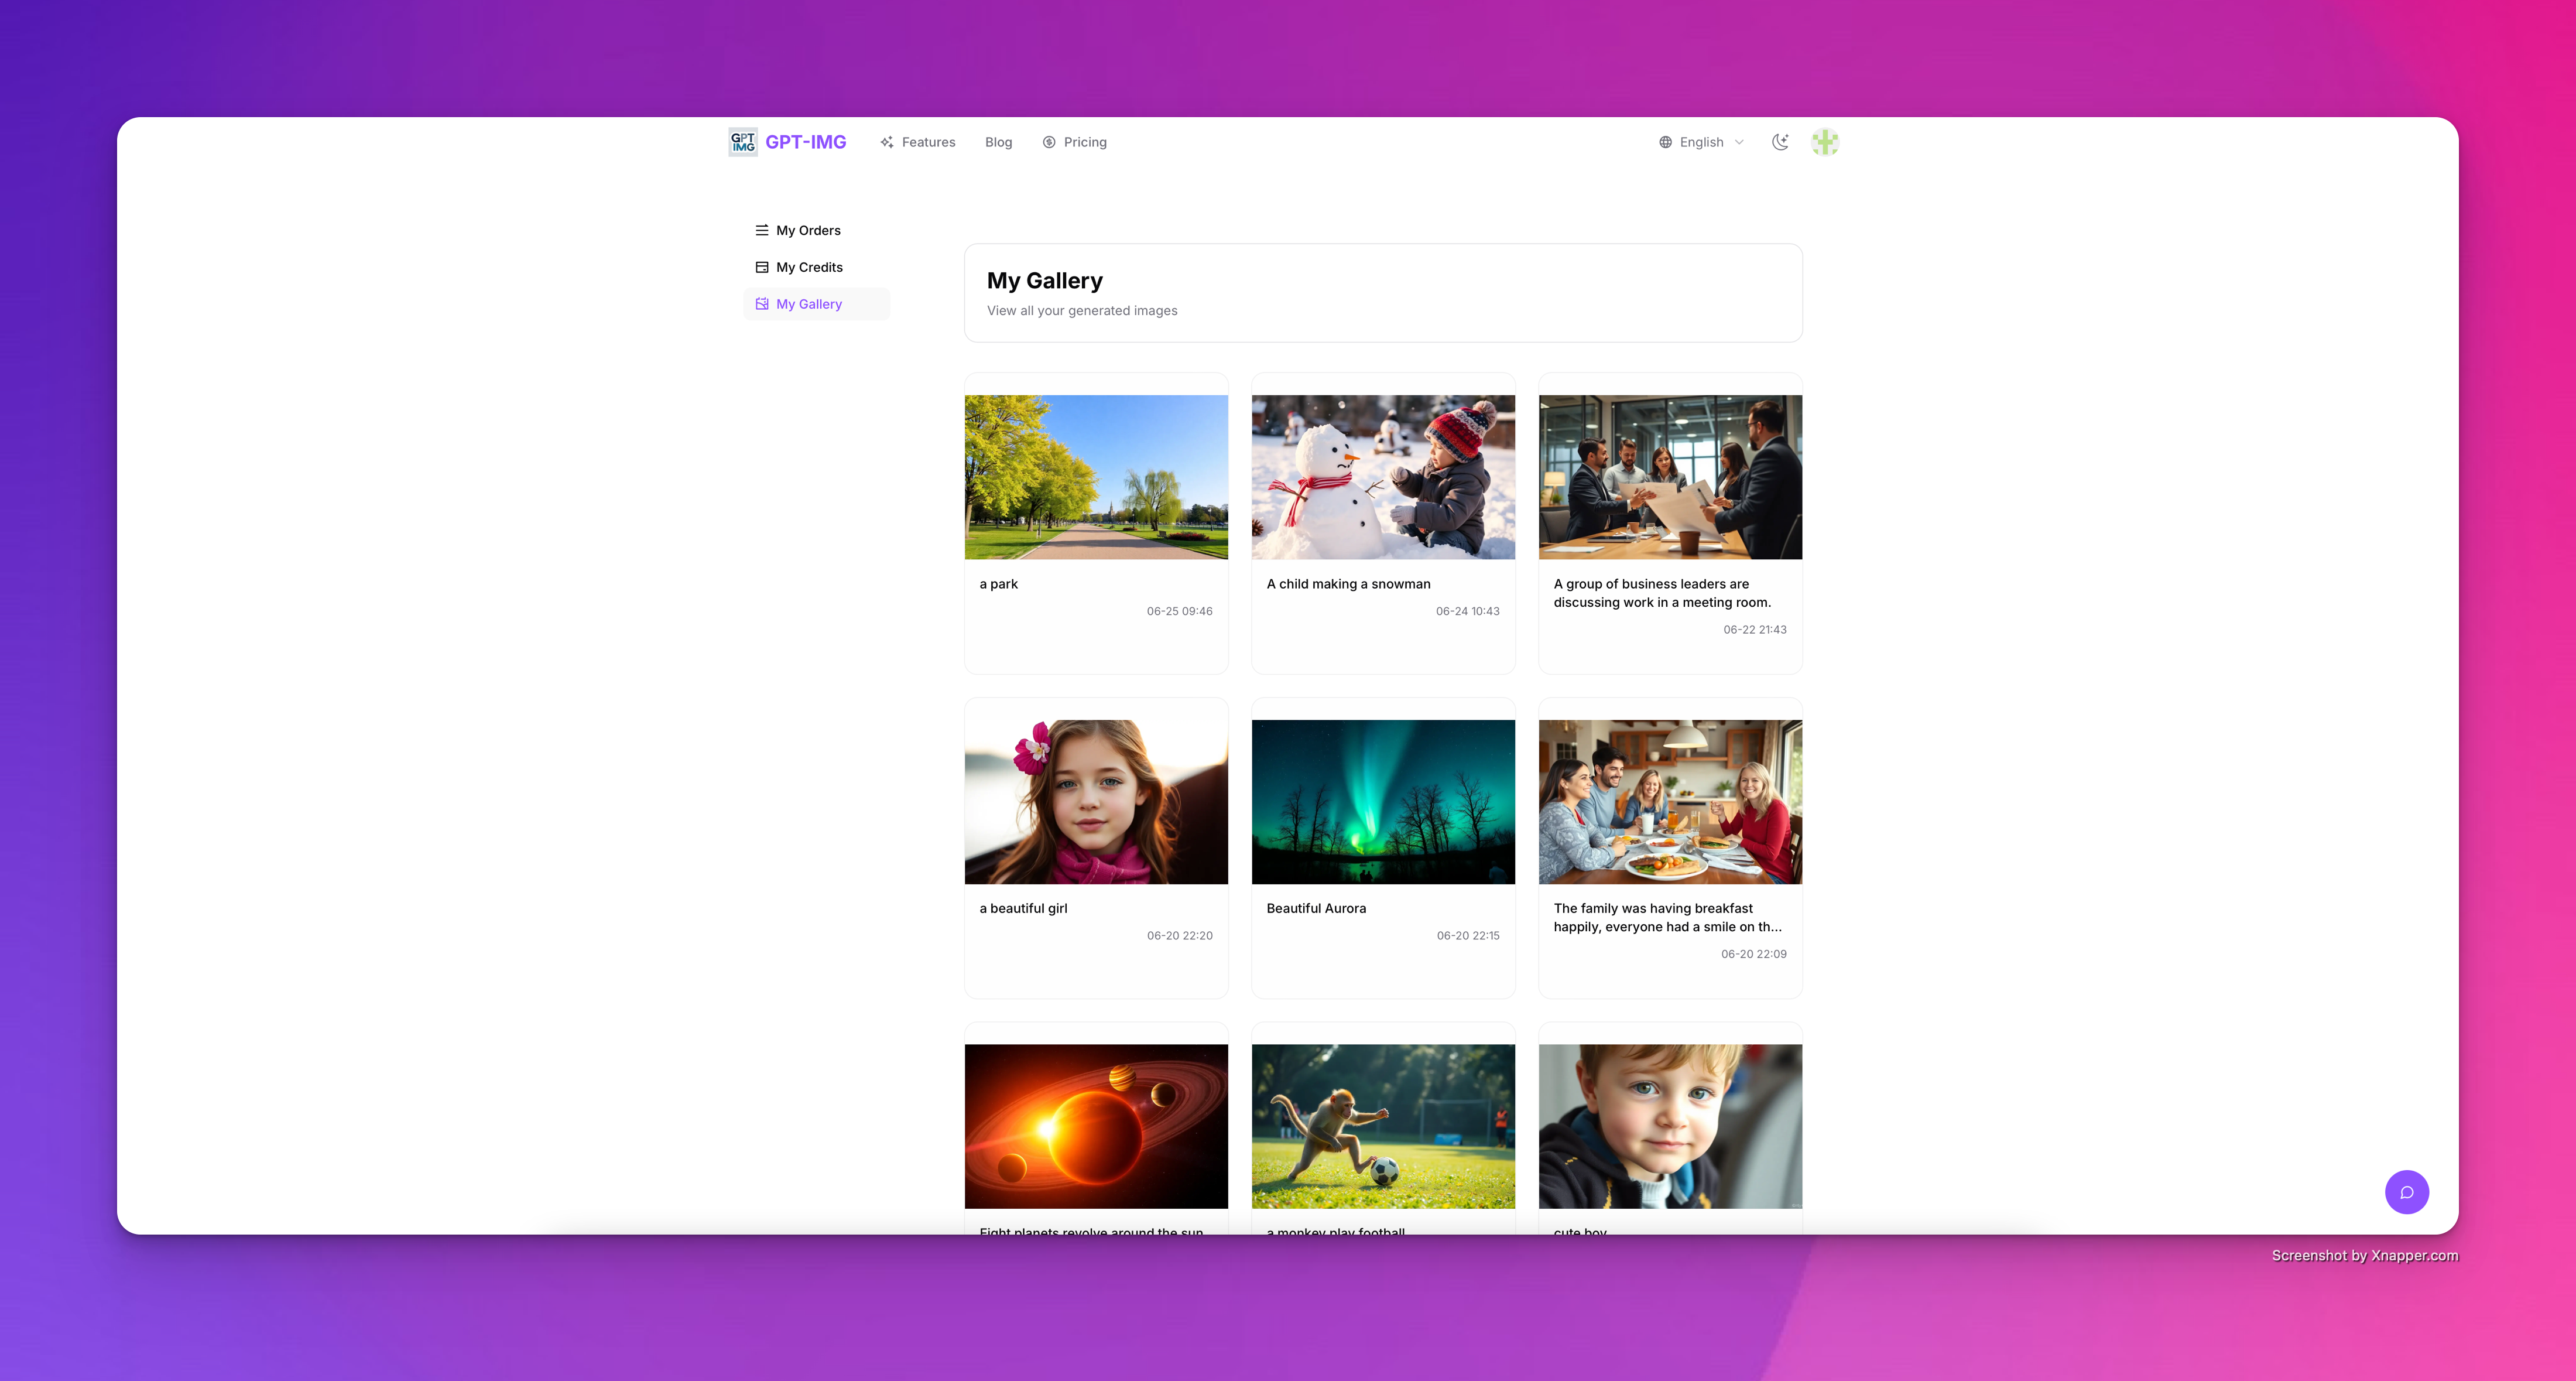Click the 06-22 21:43 timestamp
The image size is (2576, 1381).
tap(1754, 629)
